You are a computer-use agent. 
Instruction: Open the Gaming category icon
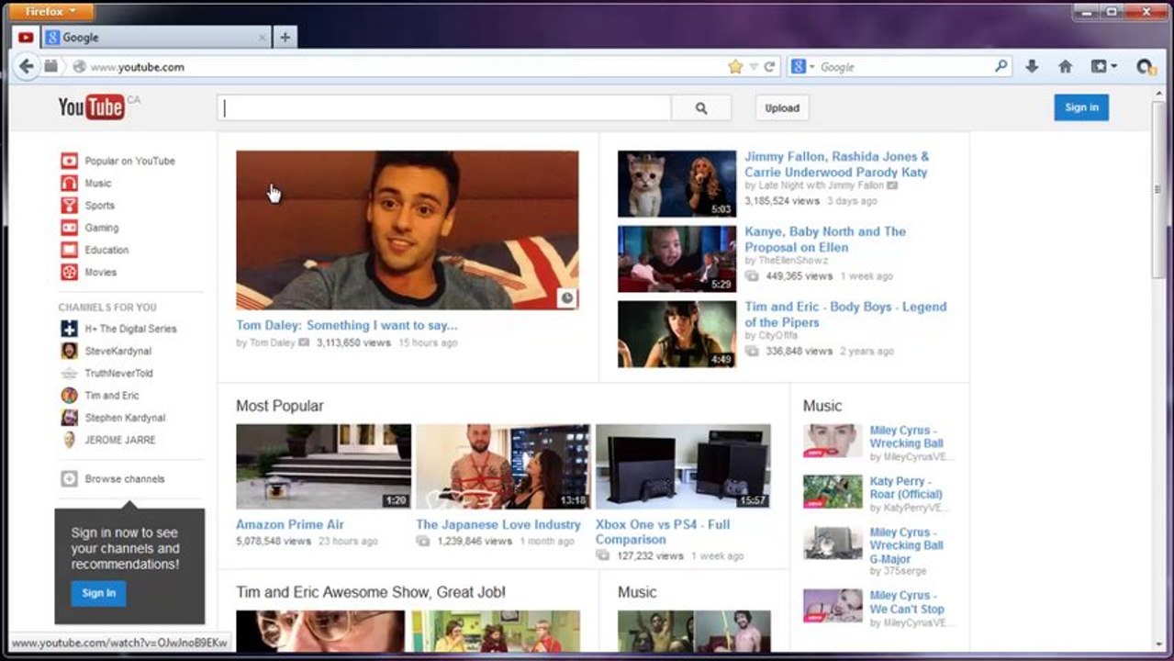(x=69, y=228)
